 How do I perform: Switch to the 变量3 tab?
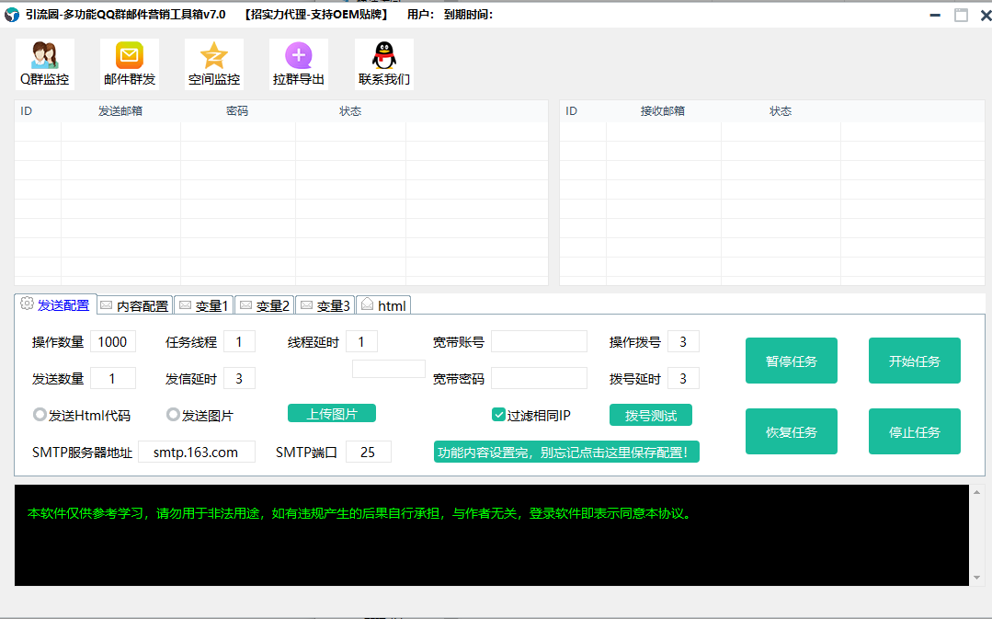325,305
